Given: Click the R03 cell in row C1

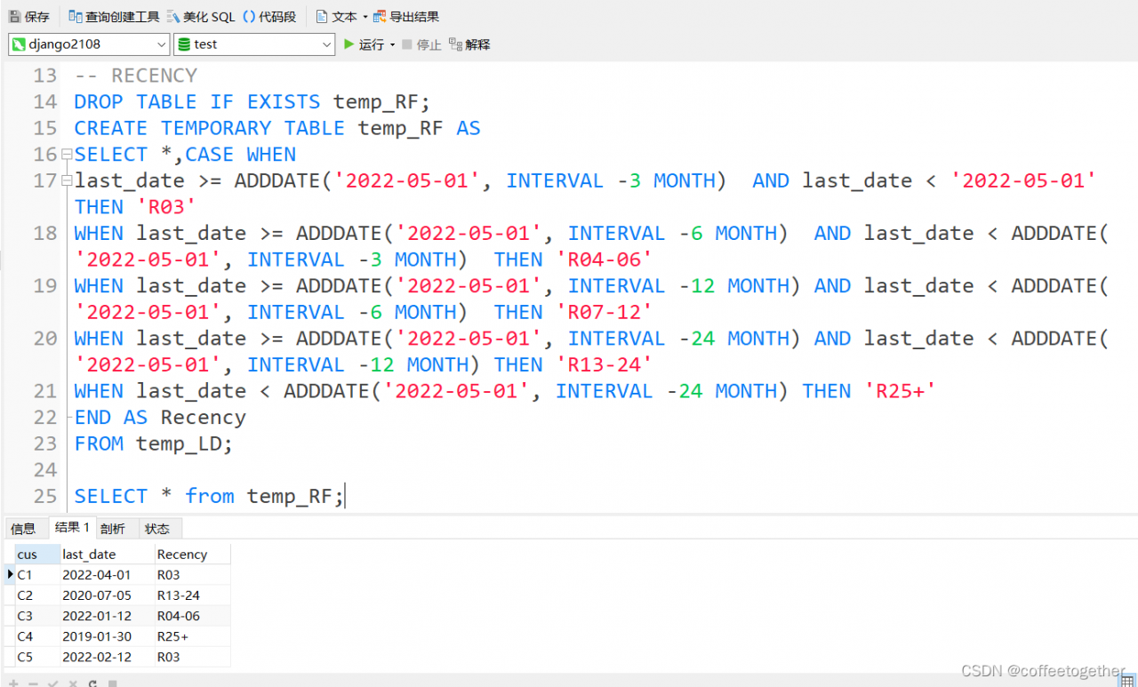Looking at the screenshot, I should tap(192, 574).
